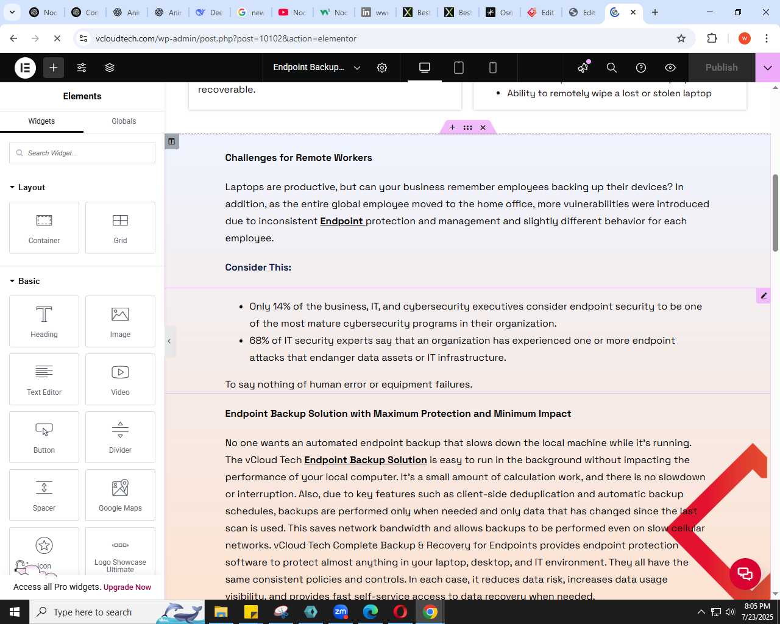
Task: Expand the Publish options arrow
Action: [768, 68]
